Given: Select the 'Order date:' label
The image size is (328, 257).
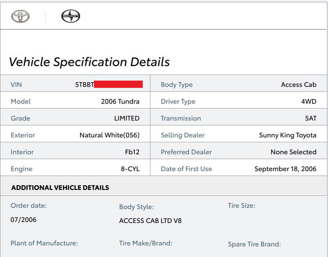Looking at the screenshot, I should [x=29, y=206].
